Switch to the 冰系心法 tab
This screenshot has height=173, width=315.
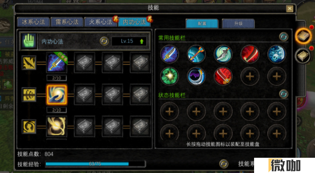pyautogui.click(x=33, y=22)
